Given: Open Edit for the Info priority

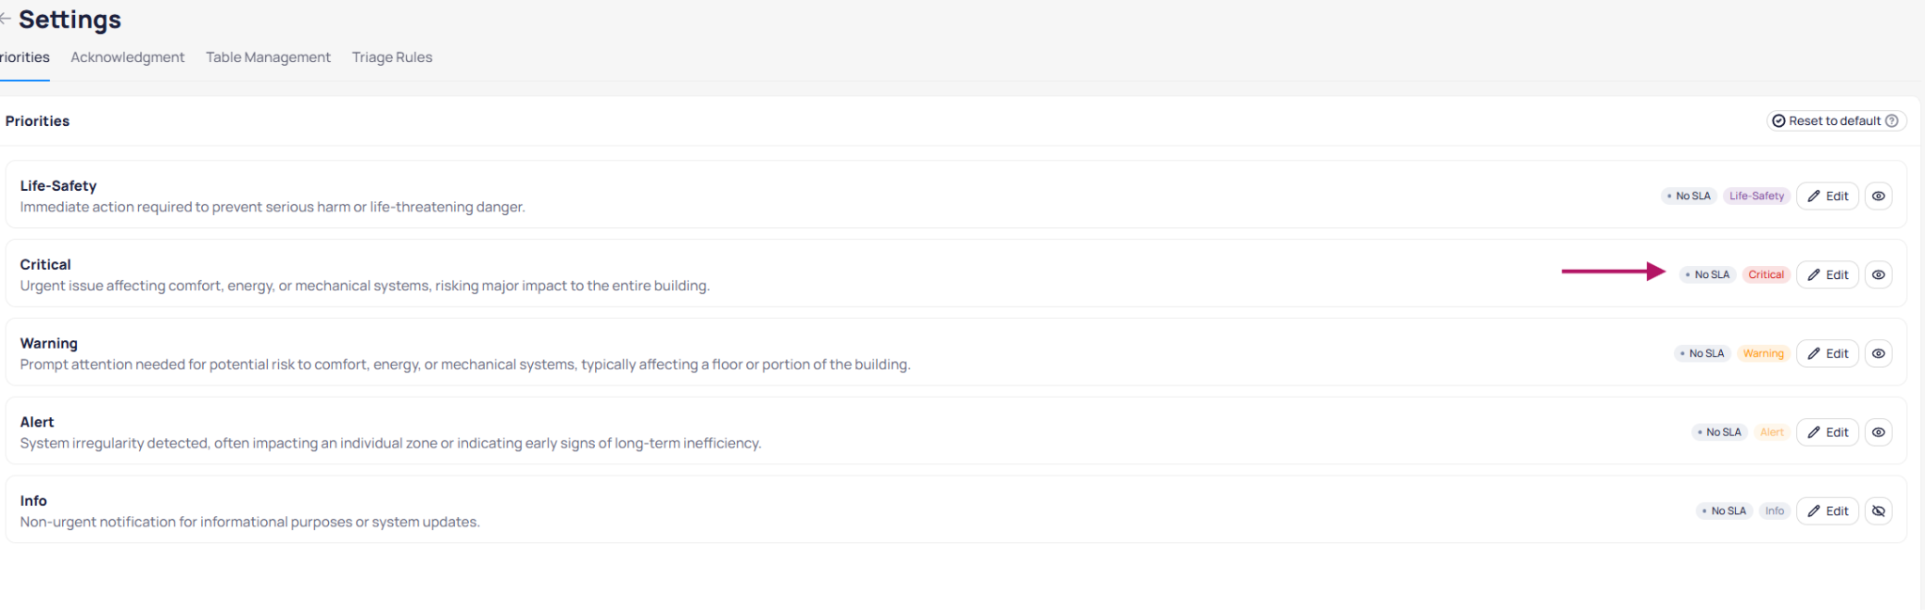Looking at the screenshot, I should (1827, 512).
